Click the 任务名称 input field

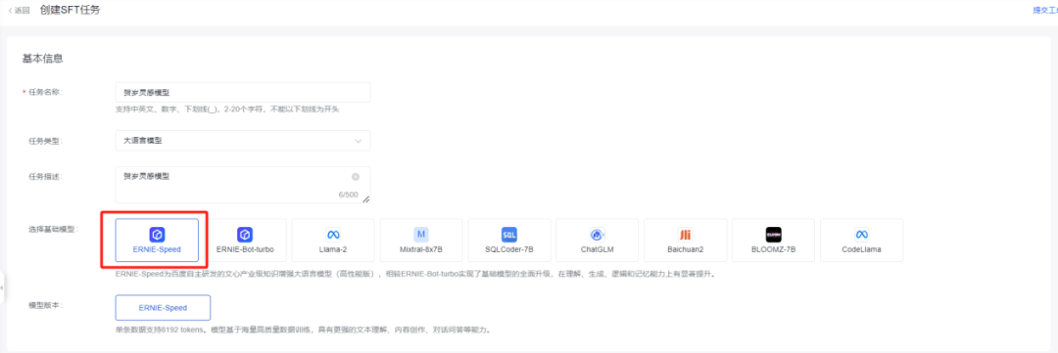point(243,92)
